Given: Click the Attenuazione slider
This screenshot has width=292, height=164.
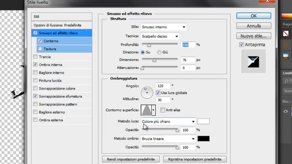Looking at the screenshot, I should (160, 67).
